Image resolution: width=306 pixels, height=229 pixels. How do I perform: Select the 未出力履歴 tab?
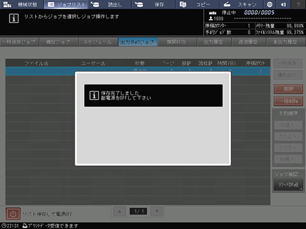point(285,42)
